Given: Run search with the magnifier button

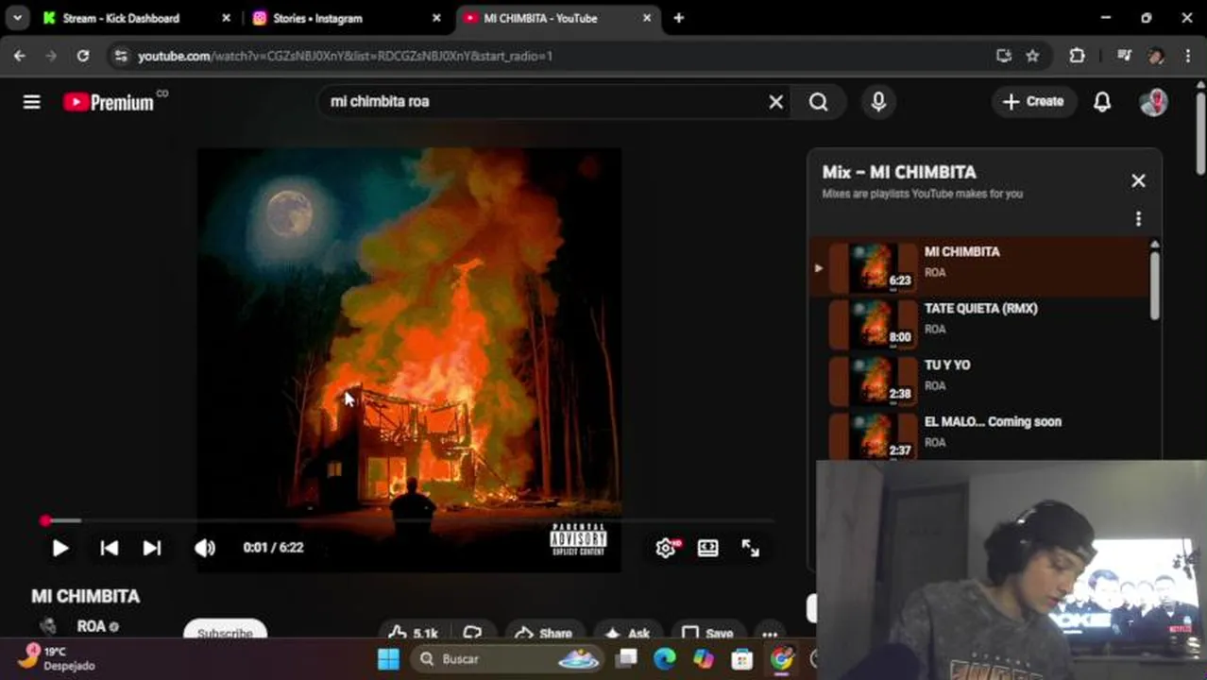Looking at the screenshot, I should point(819,102).
